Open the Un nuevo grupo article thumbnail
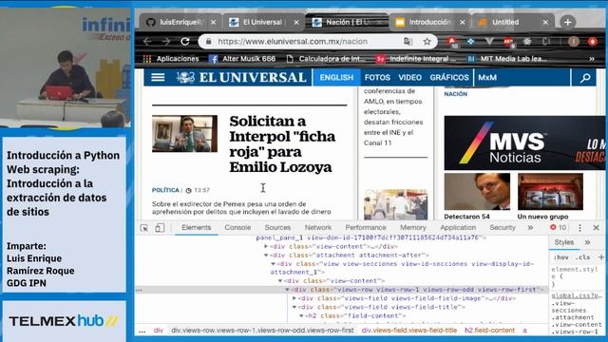Image resolution: width=608 pixels, height=342 pixels. [x=550, y=192]
